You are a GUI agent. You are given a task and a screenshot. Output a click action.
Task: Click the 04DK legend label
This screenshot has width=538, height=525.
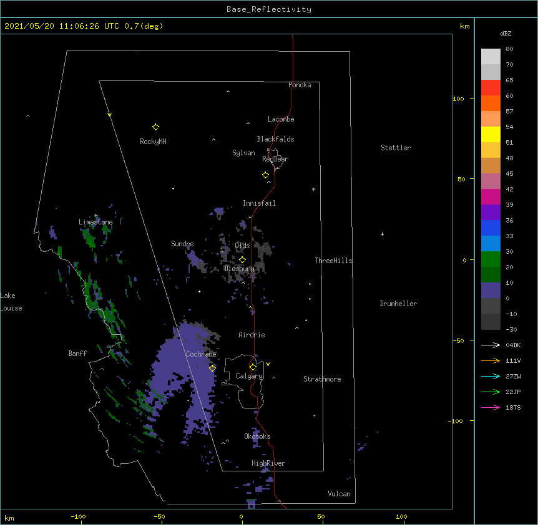click(x=513, y=345)
